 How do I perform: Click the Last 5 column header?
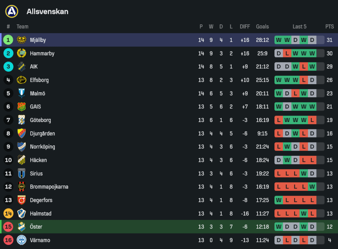299,27
